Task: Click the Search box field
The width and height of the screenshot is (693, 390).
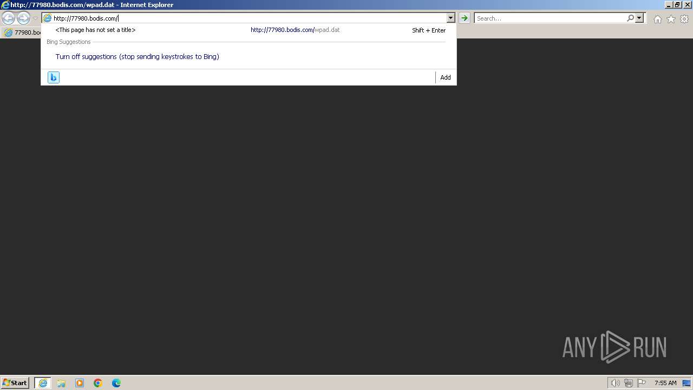Action: pyautogui.click(x=550, y=18)
